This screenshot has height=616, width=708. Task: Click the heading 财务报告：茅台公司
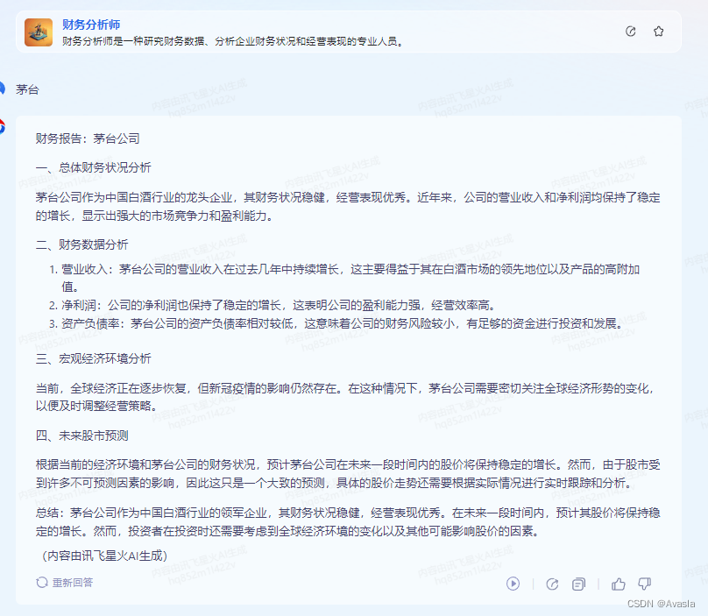(88, 138)
